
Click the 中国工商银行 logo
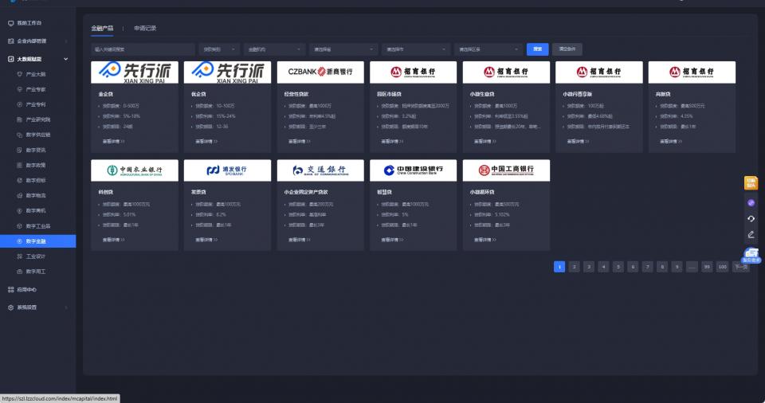506,170
